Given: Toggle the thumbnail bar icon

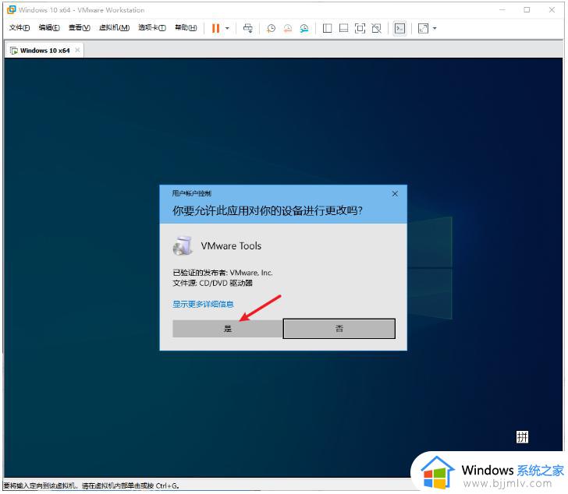Looking at the screenshot, I should (x=343, y=28).
